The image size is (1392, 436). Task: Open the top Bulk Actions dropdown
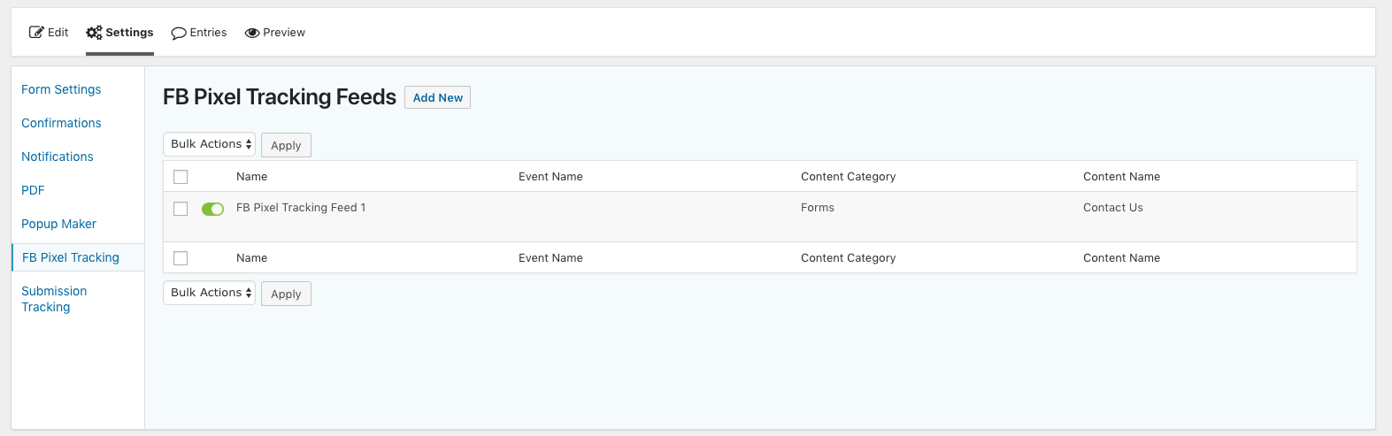pos(210,144)
